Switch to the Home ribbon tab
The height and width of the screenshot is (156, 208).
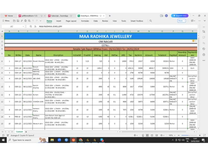[x=49, y=21]
